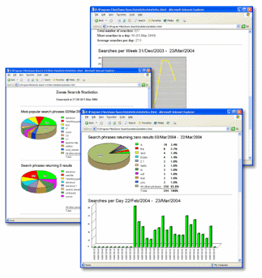Screen dimensions: 262x278
Task: Click the Search toolbar button in the zero-results window
Action: 130,123
